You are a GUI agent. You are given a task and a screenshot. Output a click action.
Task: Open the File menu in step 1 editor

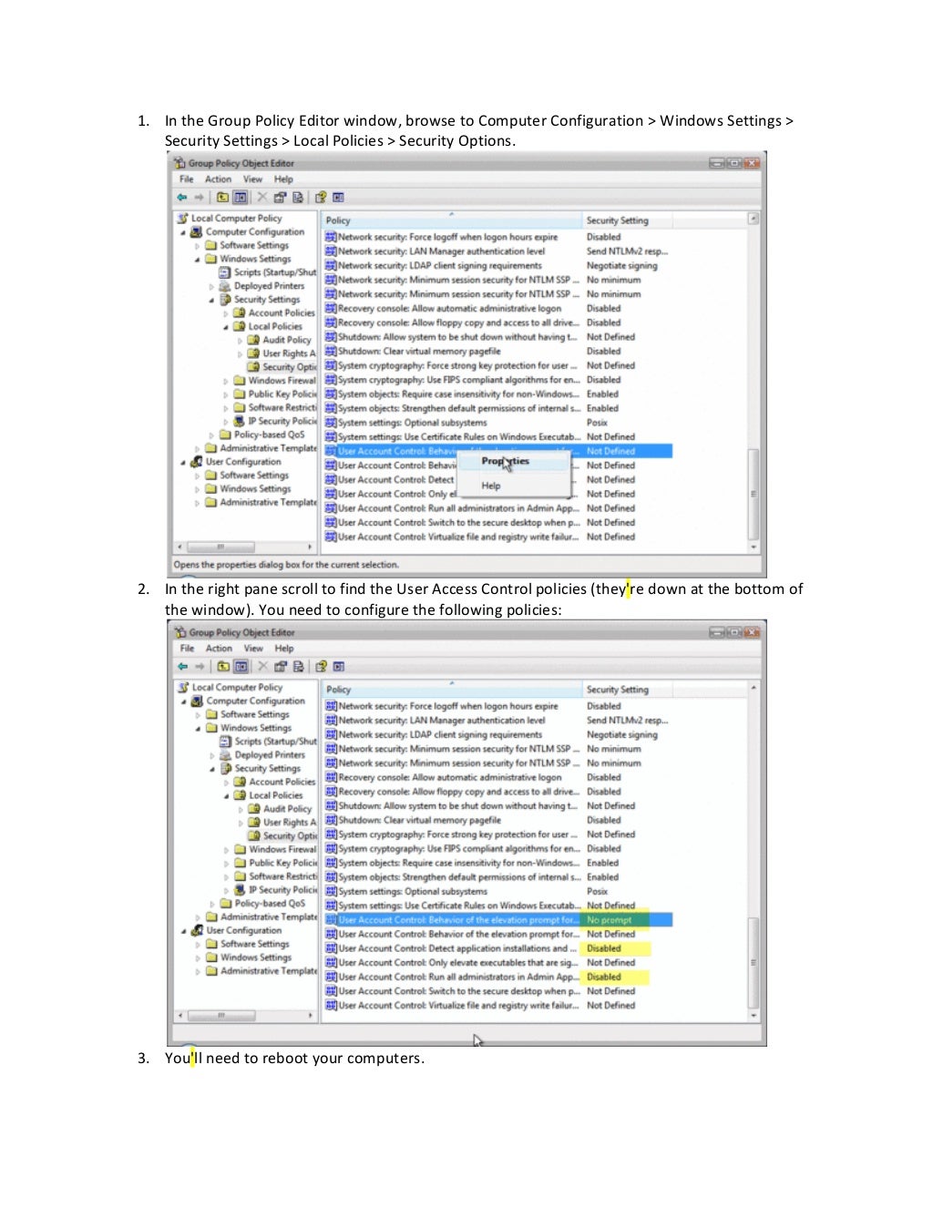pyautogui.click(x=187, y=179)
